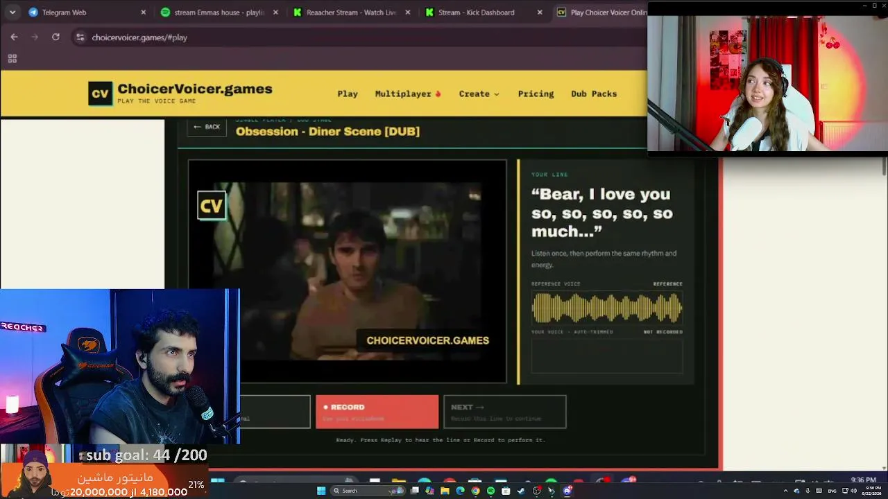Open the apps grid icon in bookmarks bar
The width and height of the screenshot is (888, 499).
12,59
